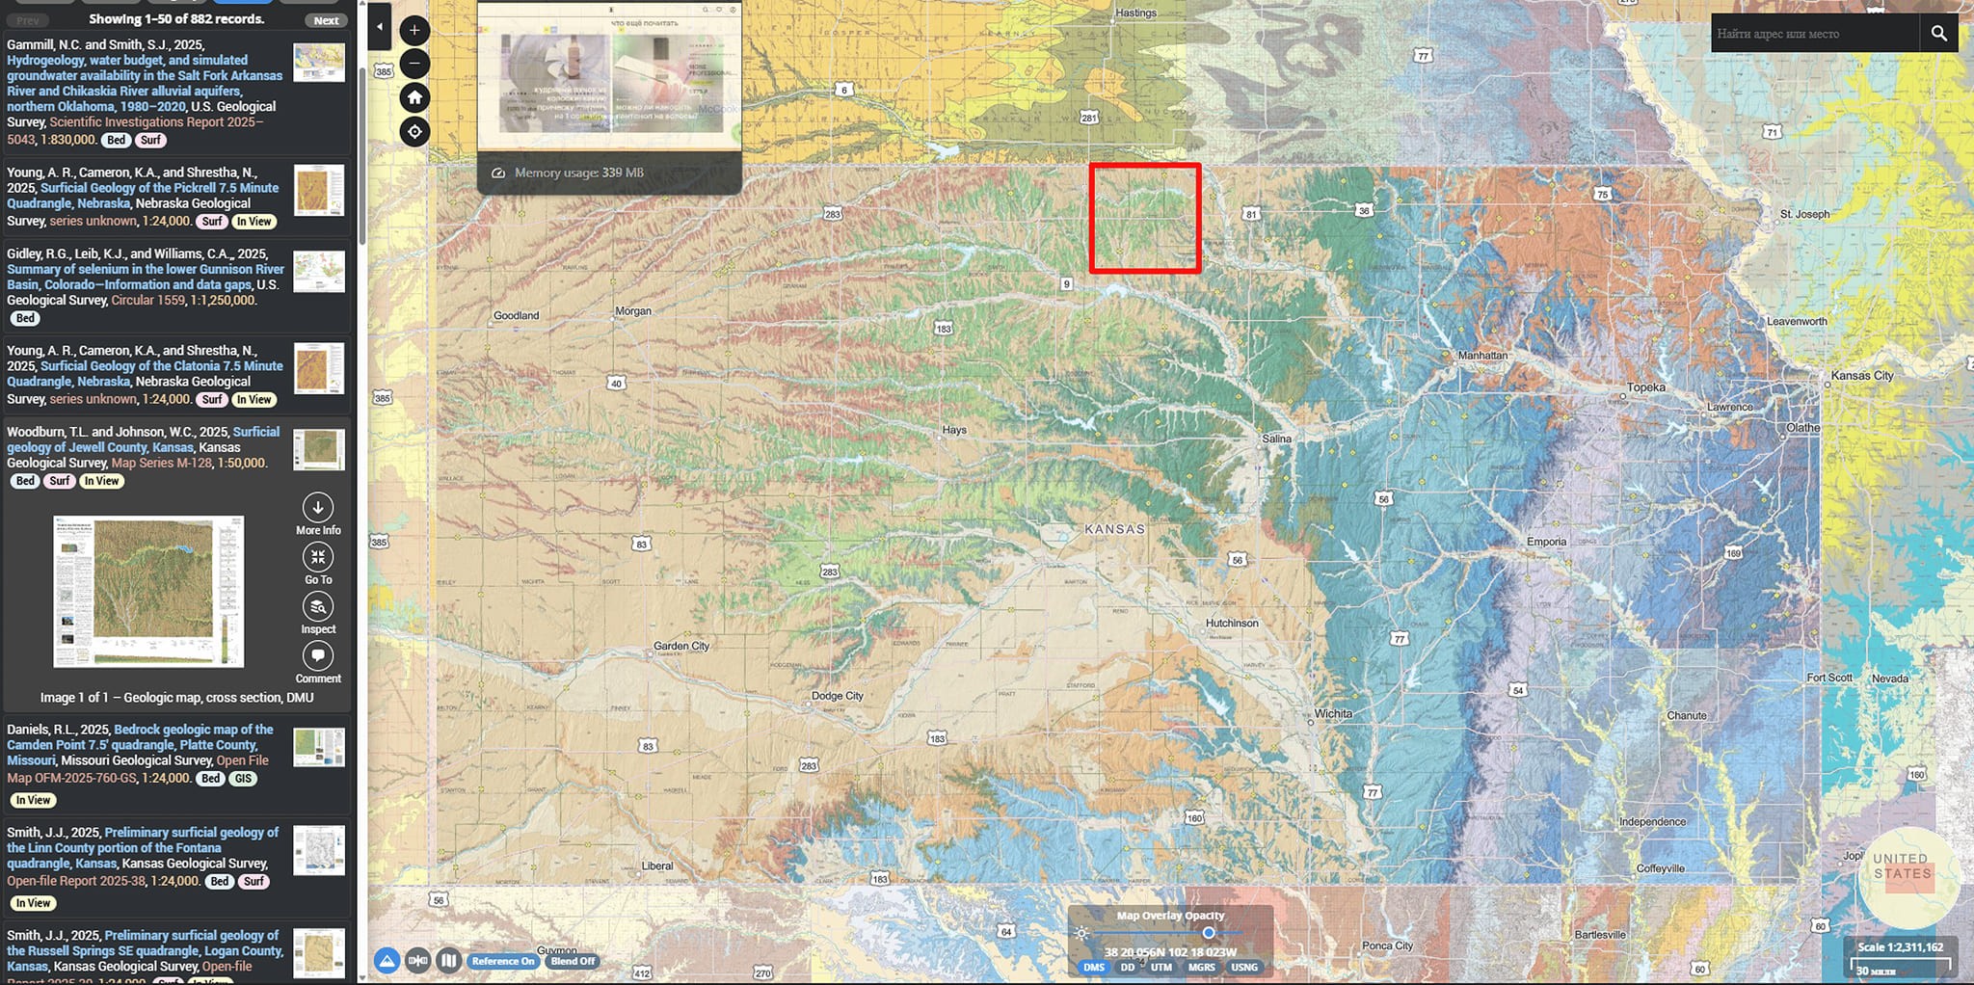This screenshot has width=1974, height=985.
Task: Go to Prev page of records
Action: tap(28, 20)
